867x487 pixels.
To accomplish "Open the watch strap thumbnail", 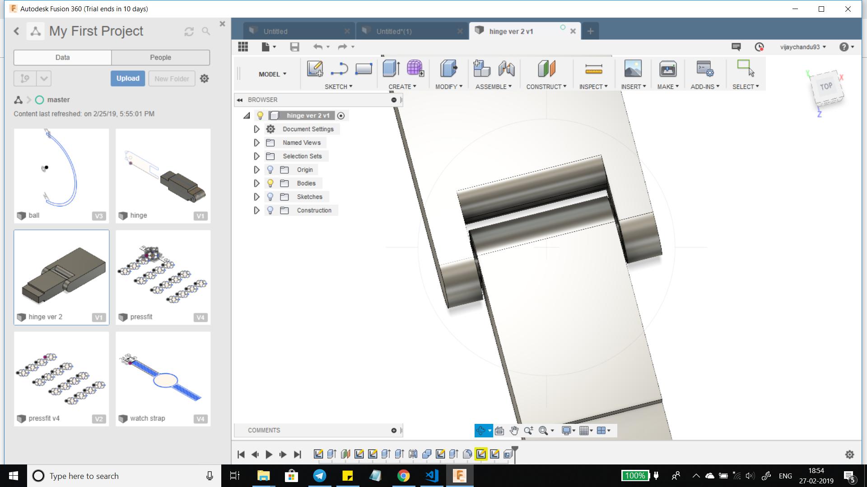I will tap(163, 374).
